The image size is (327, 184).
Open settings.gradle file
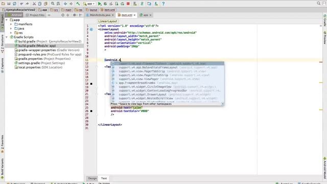40,63
